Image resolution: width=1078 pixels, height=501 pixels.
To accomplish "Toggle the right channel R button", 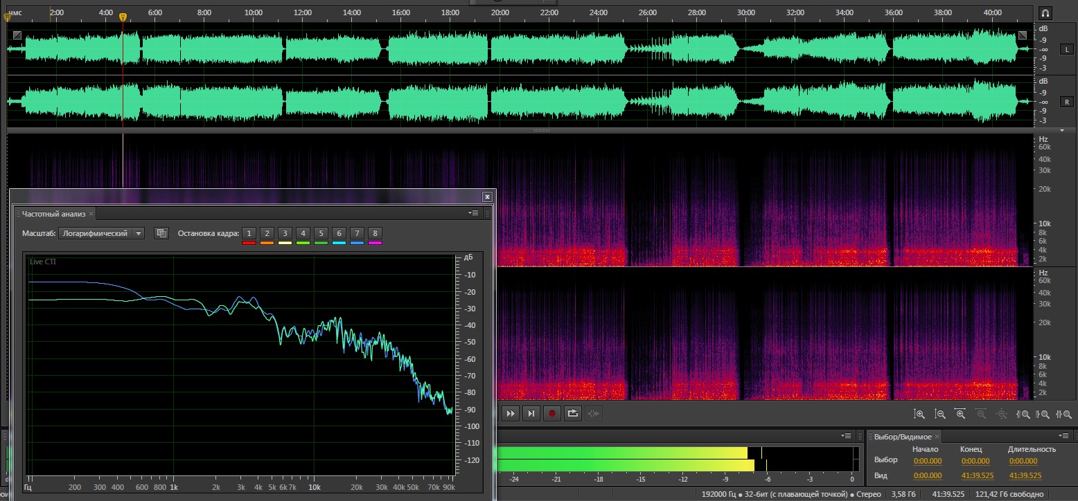I will [1067, 102].
